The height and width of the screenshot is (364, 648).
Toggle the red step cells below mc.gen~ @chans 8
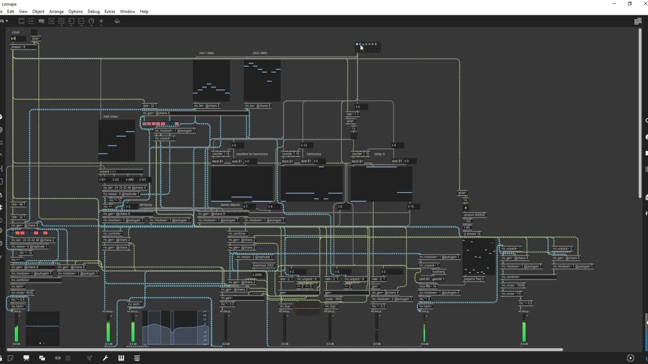point(160,124)
